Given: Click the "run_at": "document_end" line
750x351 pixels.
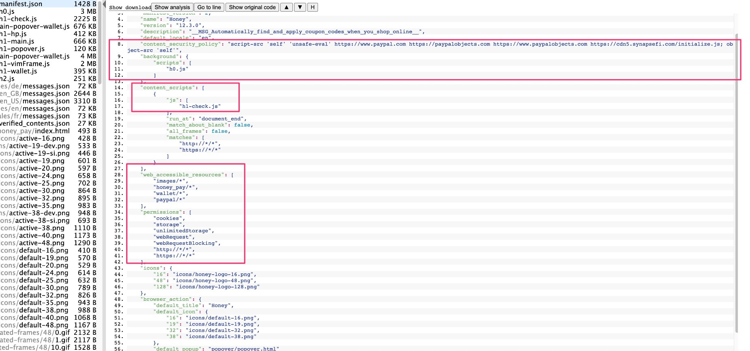Looking at the screenshot, I should click(x=206, y=119).
